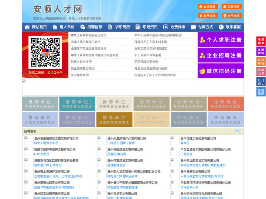Open job link CAD绘图员
Screen dimensions: 266x199
(x=41, y=154)
